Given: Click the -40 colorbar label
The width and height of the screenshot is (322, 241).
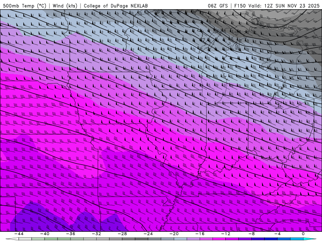Looking at the screenshot, I should click(x=45, y=234).
